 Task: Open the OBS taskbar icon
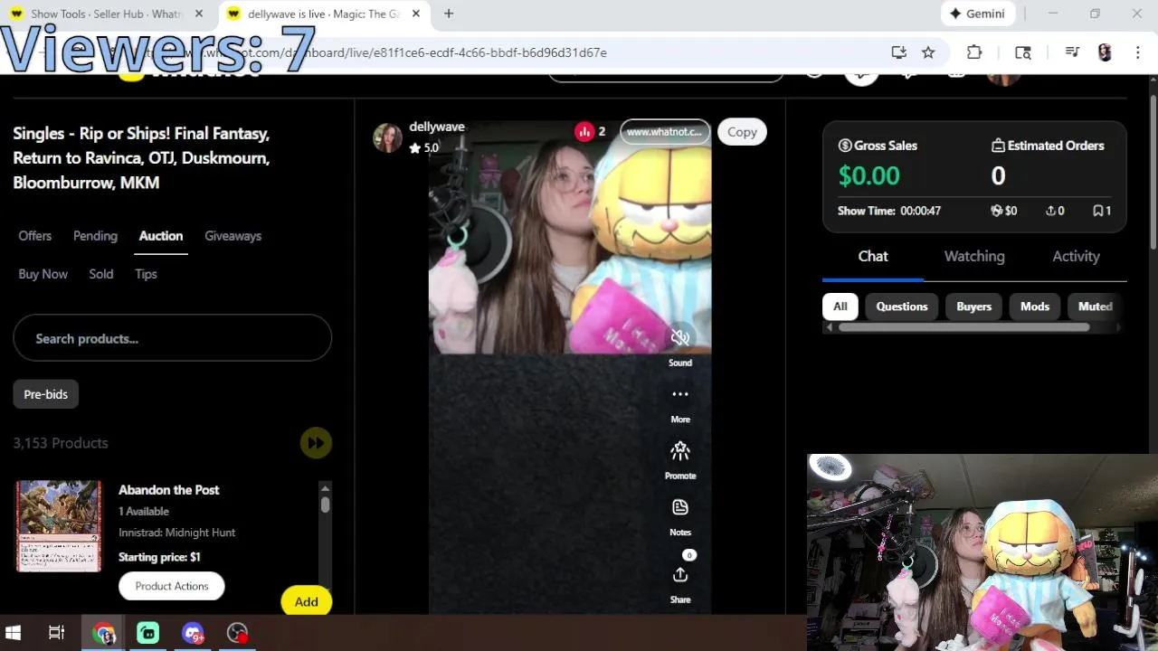tap(237, 633)
